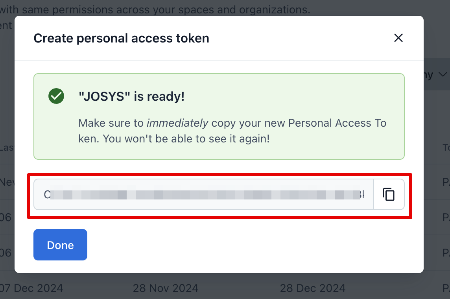The width and height of the screenshot is (450, 299).
Task: Expand the dropdown chevron behind the dialog
Action: 443,74
